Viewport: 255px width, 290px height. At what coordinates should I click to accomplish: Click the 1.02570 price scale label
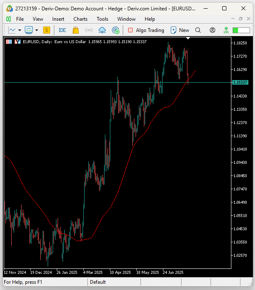tap(240, 255)
